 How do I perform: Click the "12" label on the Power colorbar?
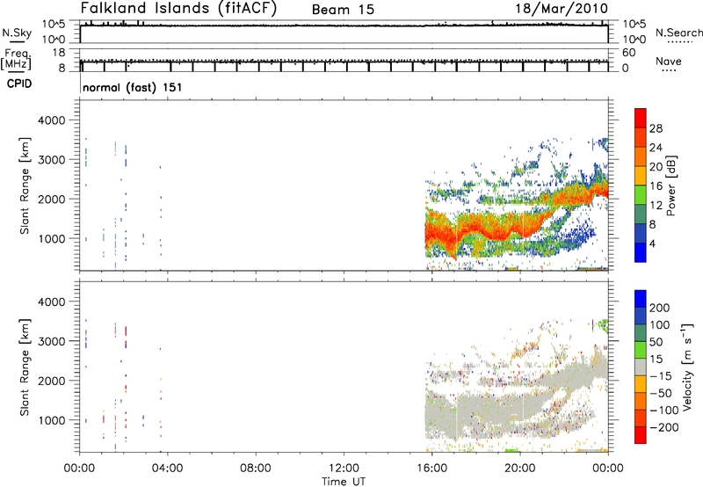click(x=656, y=206)
